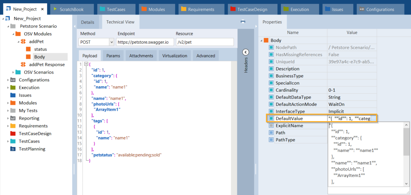
Task: Click the print icon in Technical View
Action: pyautogui.click(x=243, y=22)
